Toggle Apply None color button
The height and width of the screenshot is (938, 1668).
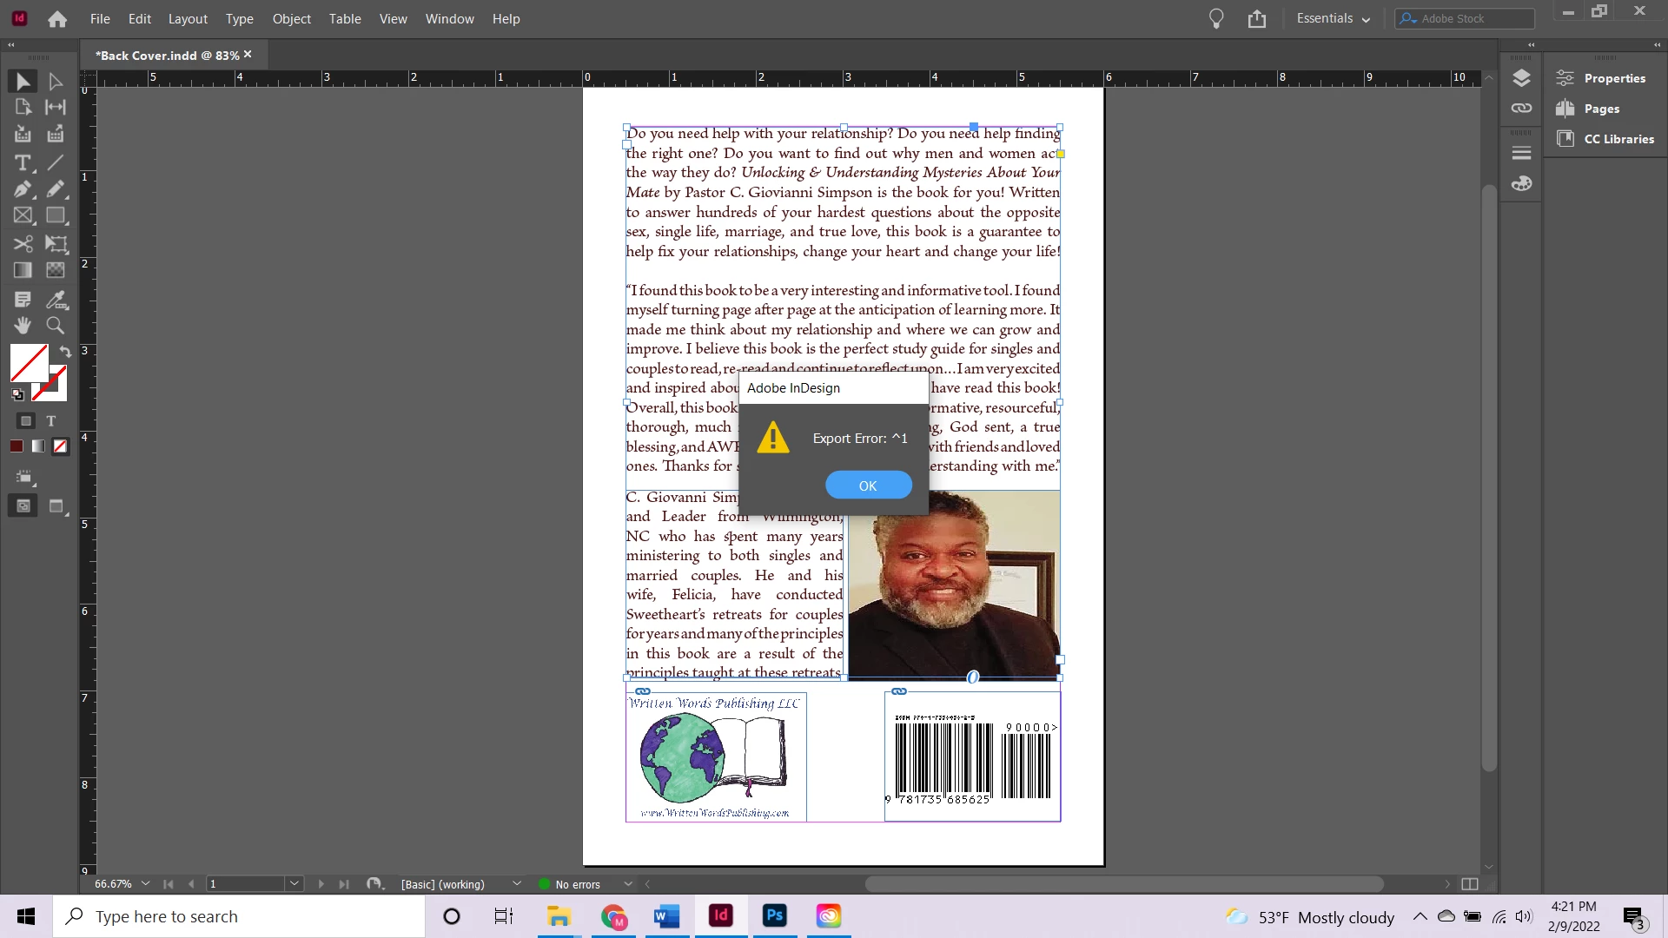tap(60, 446)
